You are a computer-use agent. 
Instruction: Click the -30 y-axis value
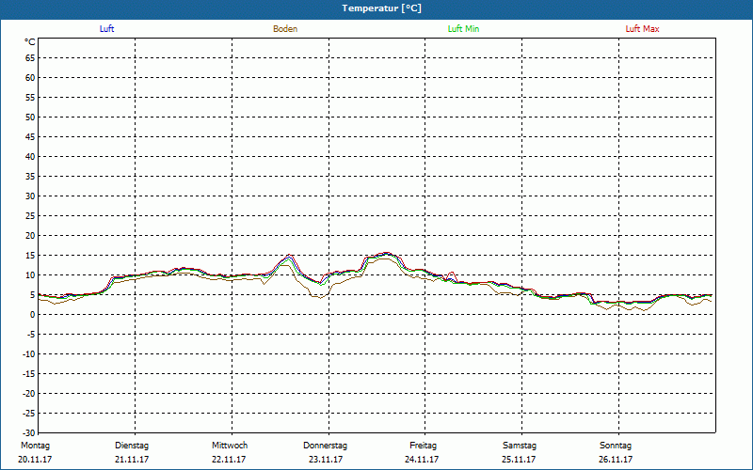[29, 432]
